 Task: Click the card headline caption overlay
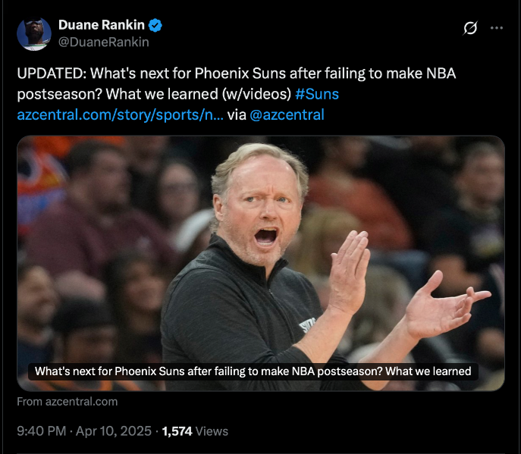[253, 371]
